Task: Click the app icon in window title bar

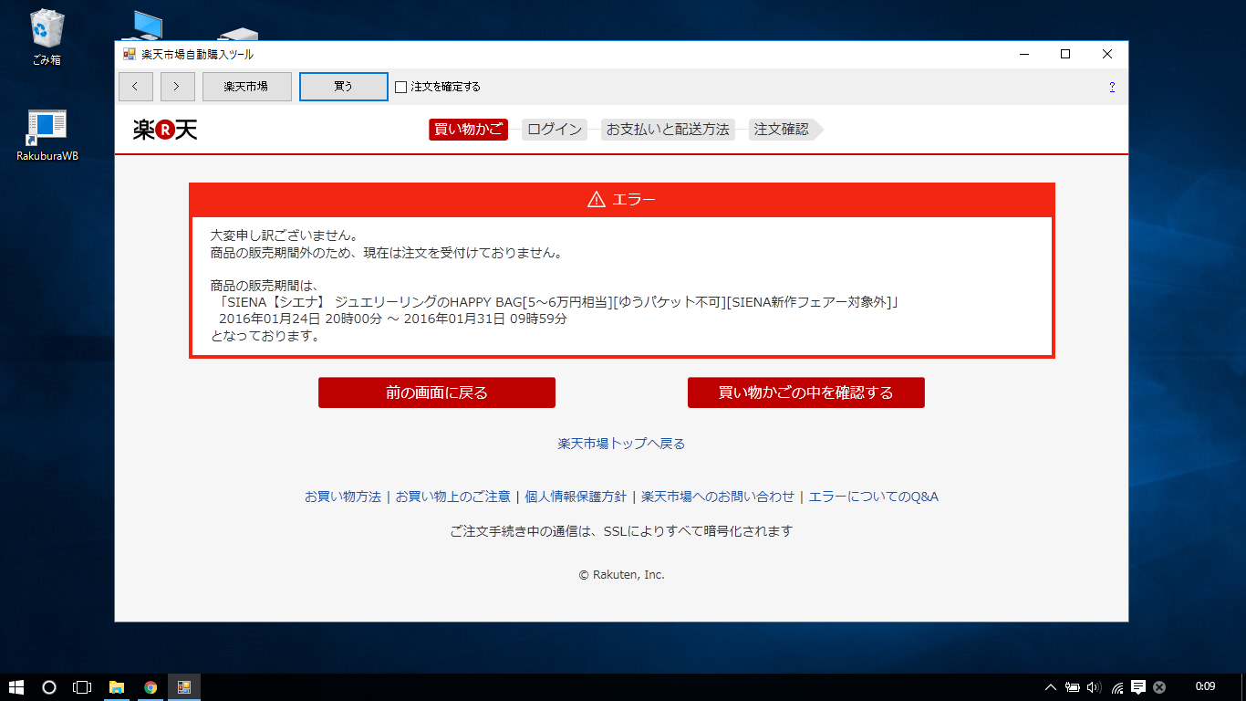Action: (130, 54)
